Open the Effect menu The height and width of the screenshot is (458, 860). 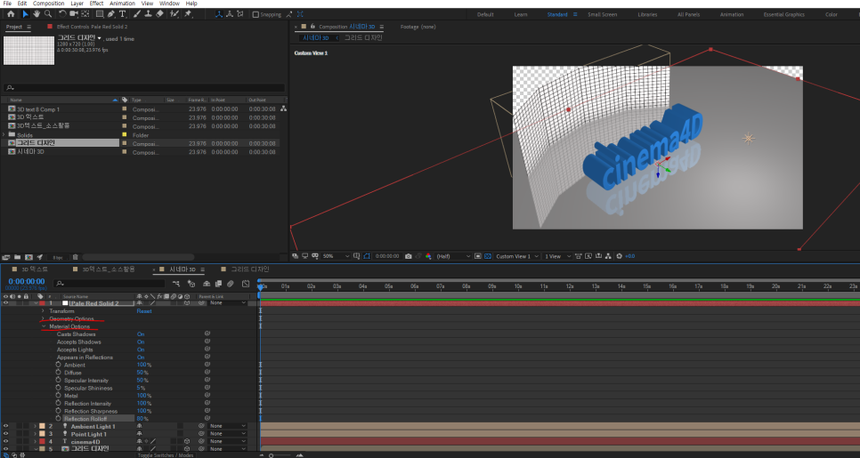(96, 4)
